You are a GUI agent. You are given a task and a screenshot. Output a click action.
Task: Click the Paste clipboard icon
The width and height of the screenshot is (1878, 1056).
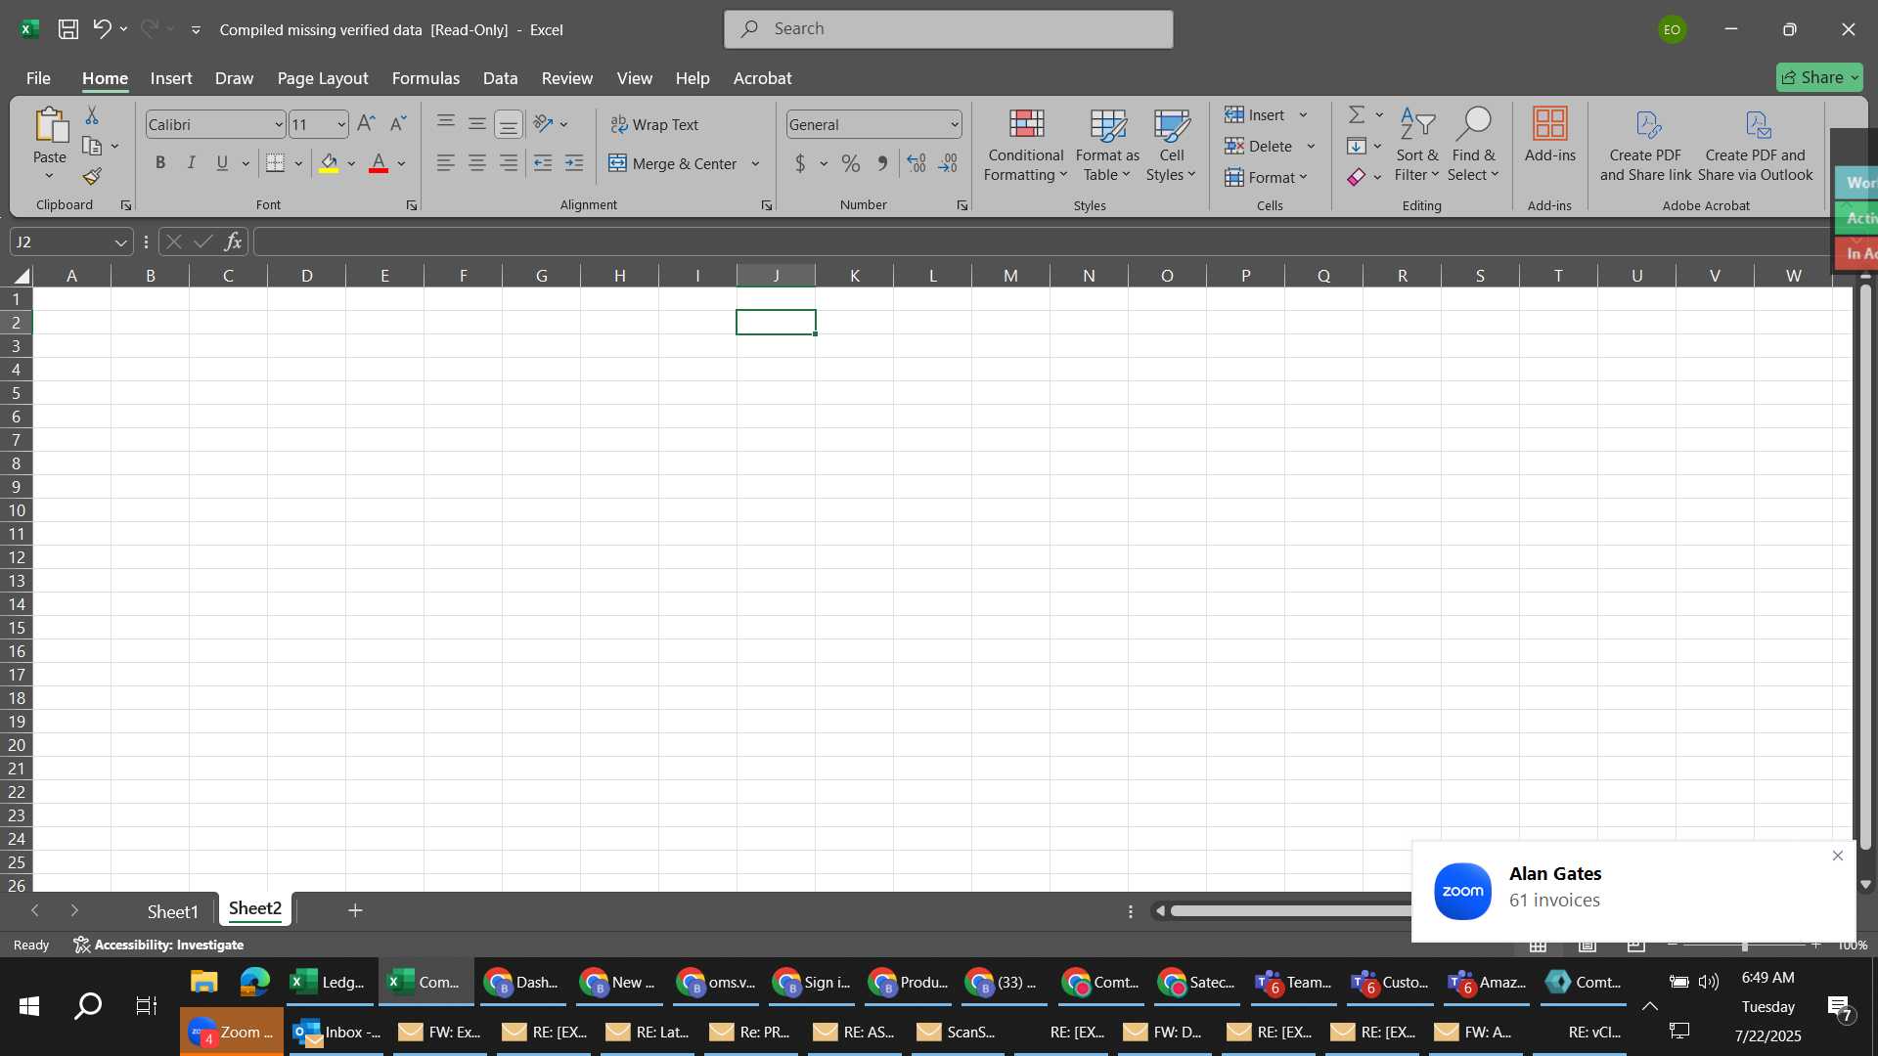[x=50, y=125]
